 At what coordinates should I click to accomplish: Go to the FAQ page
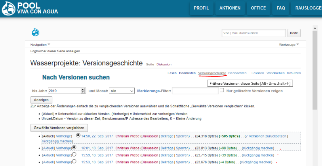click(280, 8)
